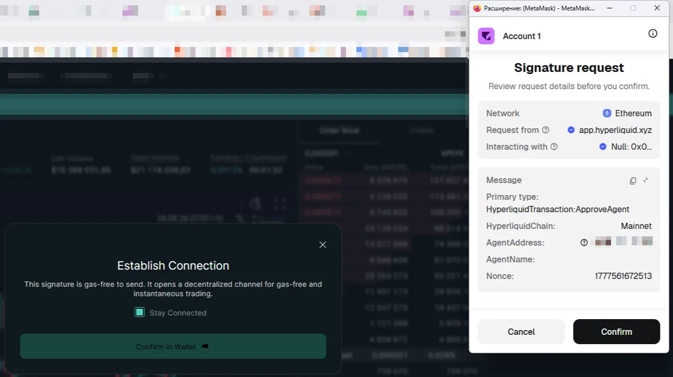Click the Ethereum network icon
673x377 pixels.
607,113
